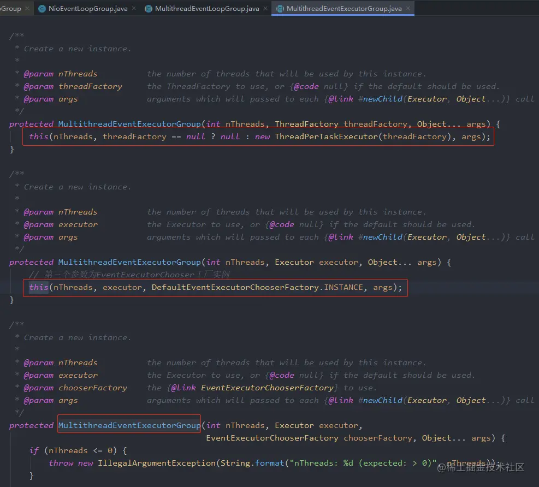Screen dimensions: 539x487
Task: Click null after the == operator
Action: (x=196, y=136)
